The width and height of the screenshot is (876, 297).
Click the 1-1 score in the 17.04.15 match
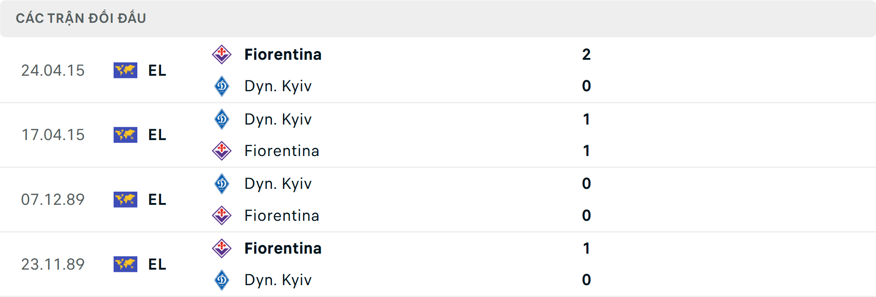pos(587,135)
